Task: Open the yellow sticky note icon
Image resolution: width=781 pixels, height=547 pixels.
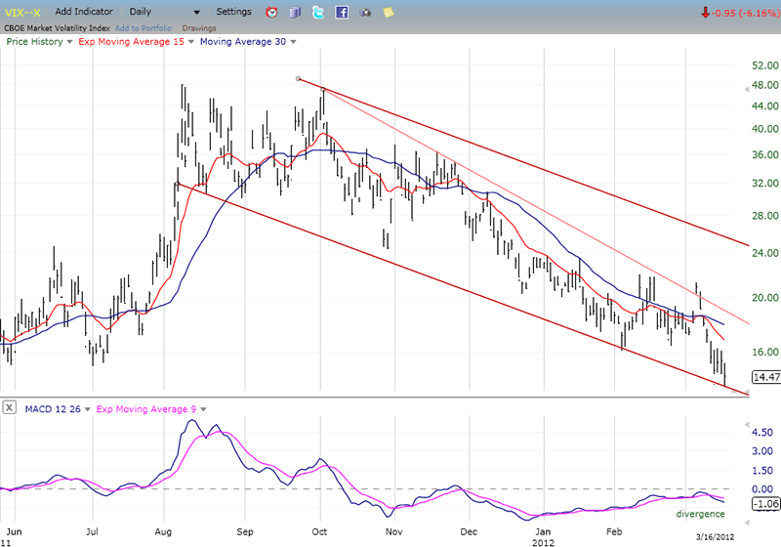Action: pyautogui.click(x=389, y=13)
